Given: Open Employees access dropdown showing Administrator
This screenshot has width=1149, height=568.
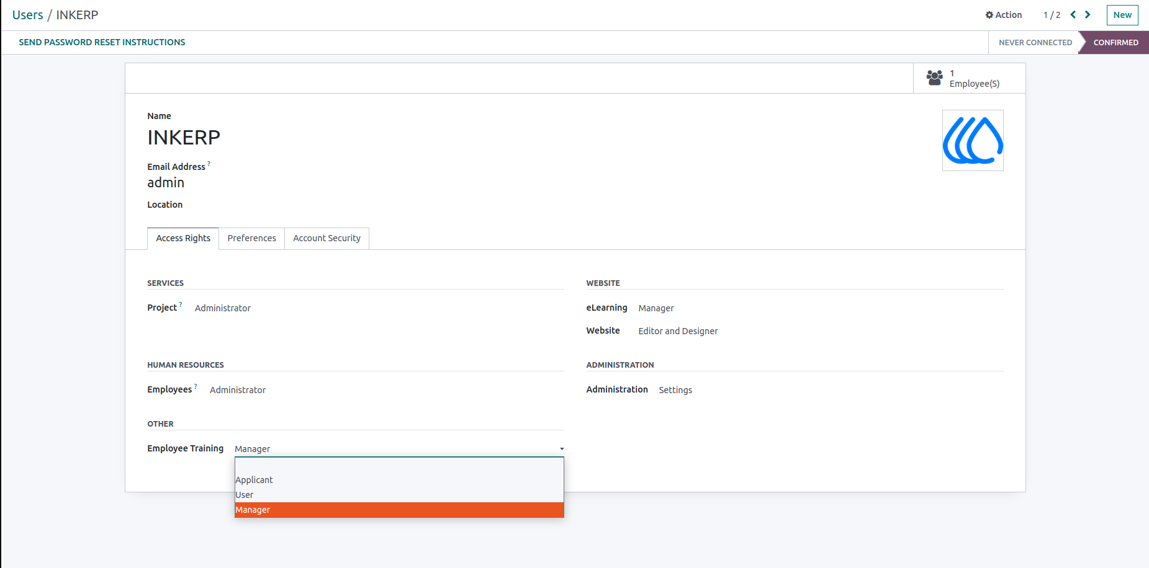Looking at the screenshot, I should coord(238,390).
